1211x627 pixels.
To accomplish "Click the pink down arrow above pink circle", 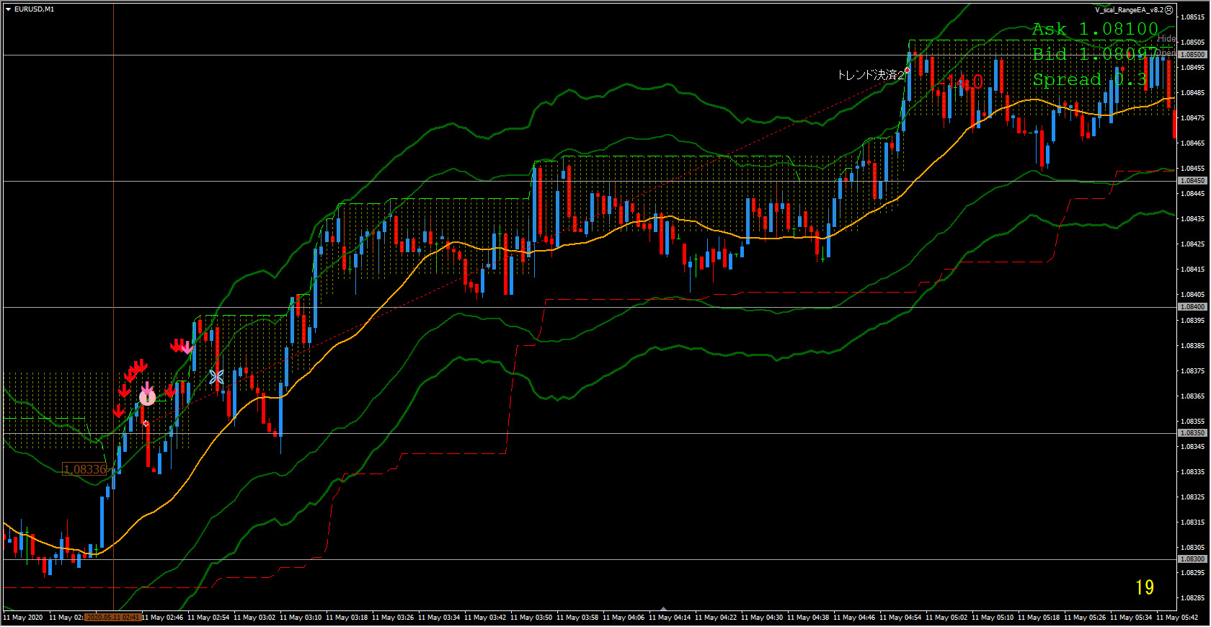I will (x=147, y=388).
